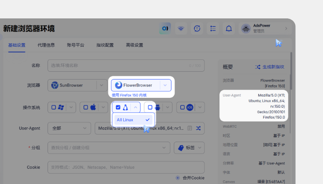Switch to 基础设置 tab
The image size is (323, 184).
[17, 45]
